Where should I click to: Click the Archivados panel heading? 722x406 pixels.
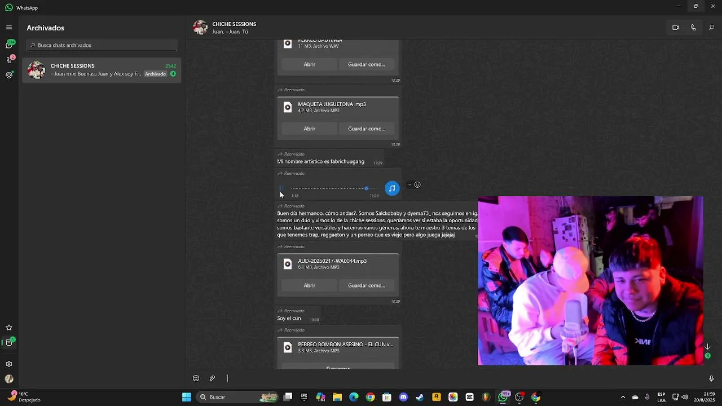coord(45,28)
